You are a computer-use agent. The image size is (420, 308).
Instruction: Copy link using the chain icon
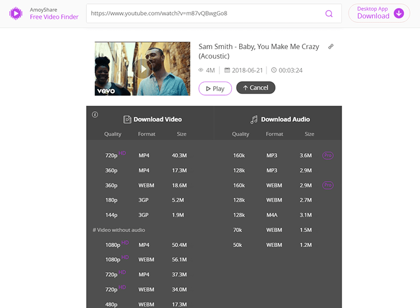coord(331,46)
